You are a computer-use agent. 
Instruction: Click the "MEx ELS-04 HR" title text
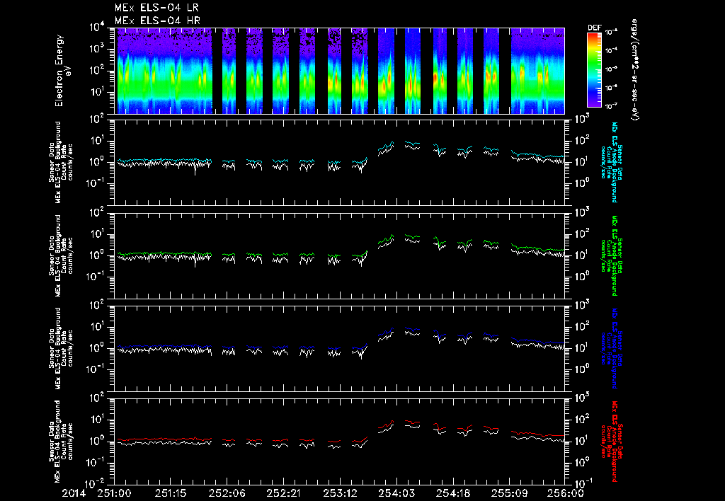point(157,21)
